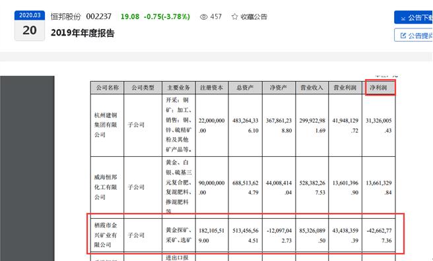Click total assets 688,513,624.79
This screenshot has width=433, height=261.
[x=246, y=188]
